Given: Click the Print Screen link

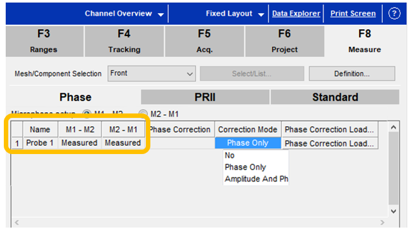Looking at the screenshot, I should click(353, 14).
